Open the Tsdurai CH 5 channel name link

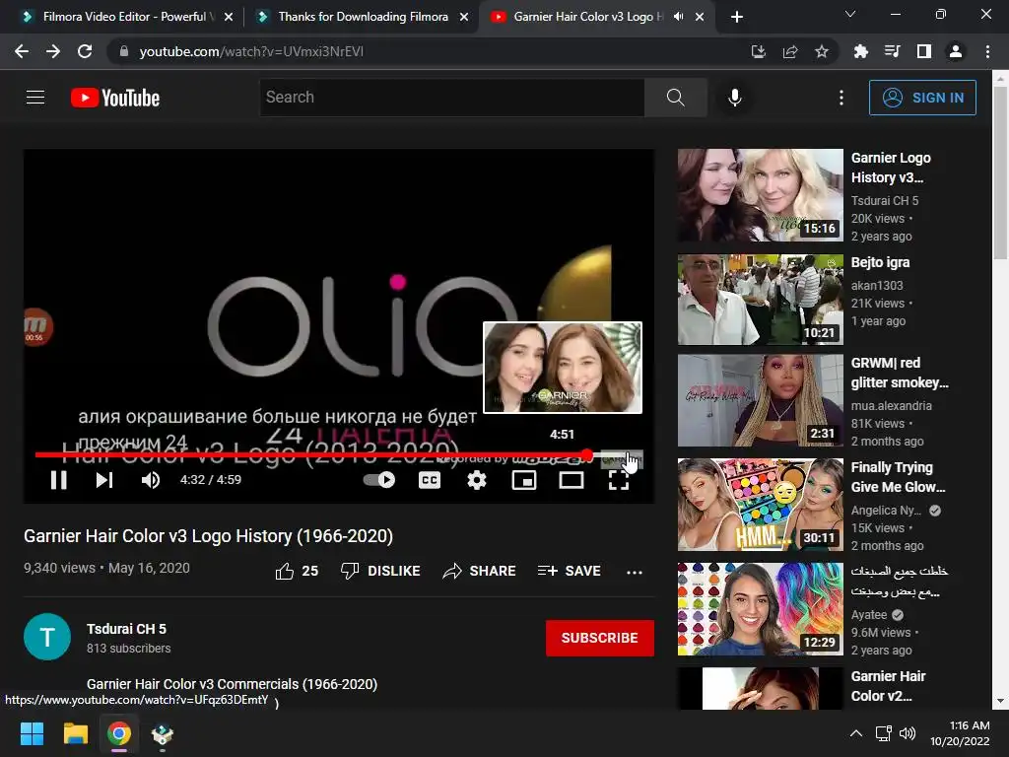click(127, 629)
